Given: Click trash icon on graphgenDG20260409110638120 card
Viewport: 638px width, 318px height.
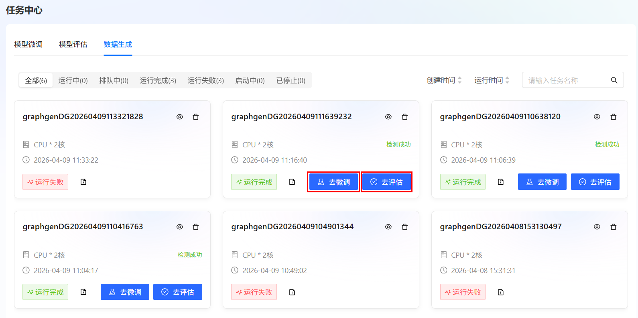Looking at the screenshot, I should 613,117.
